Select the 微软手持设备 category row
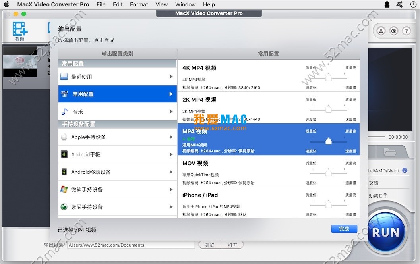 coord(117,189)
